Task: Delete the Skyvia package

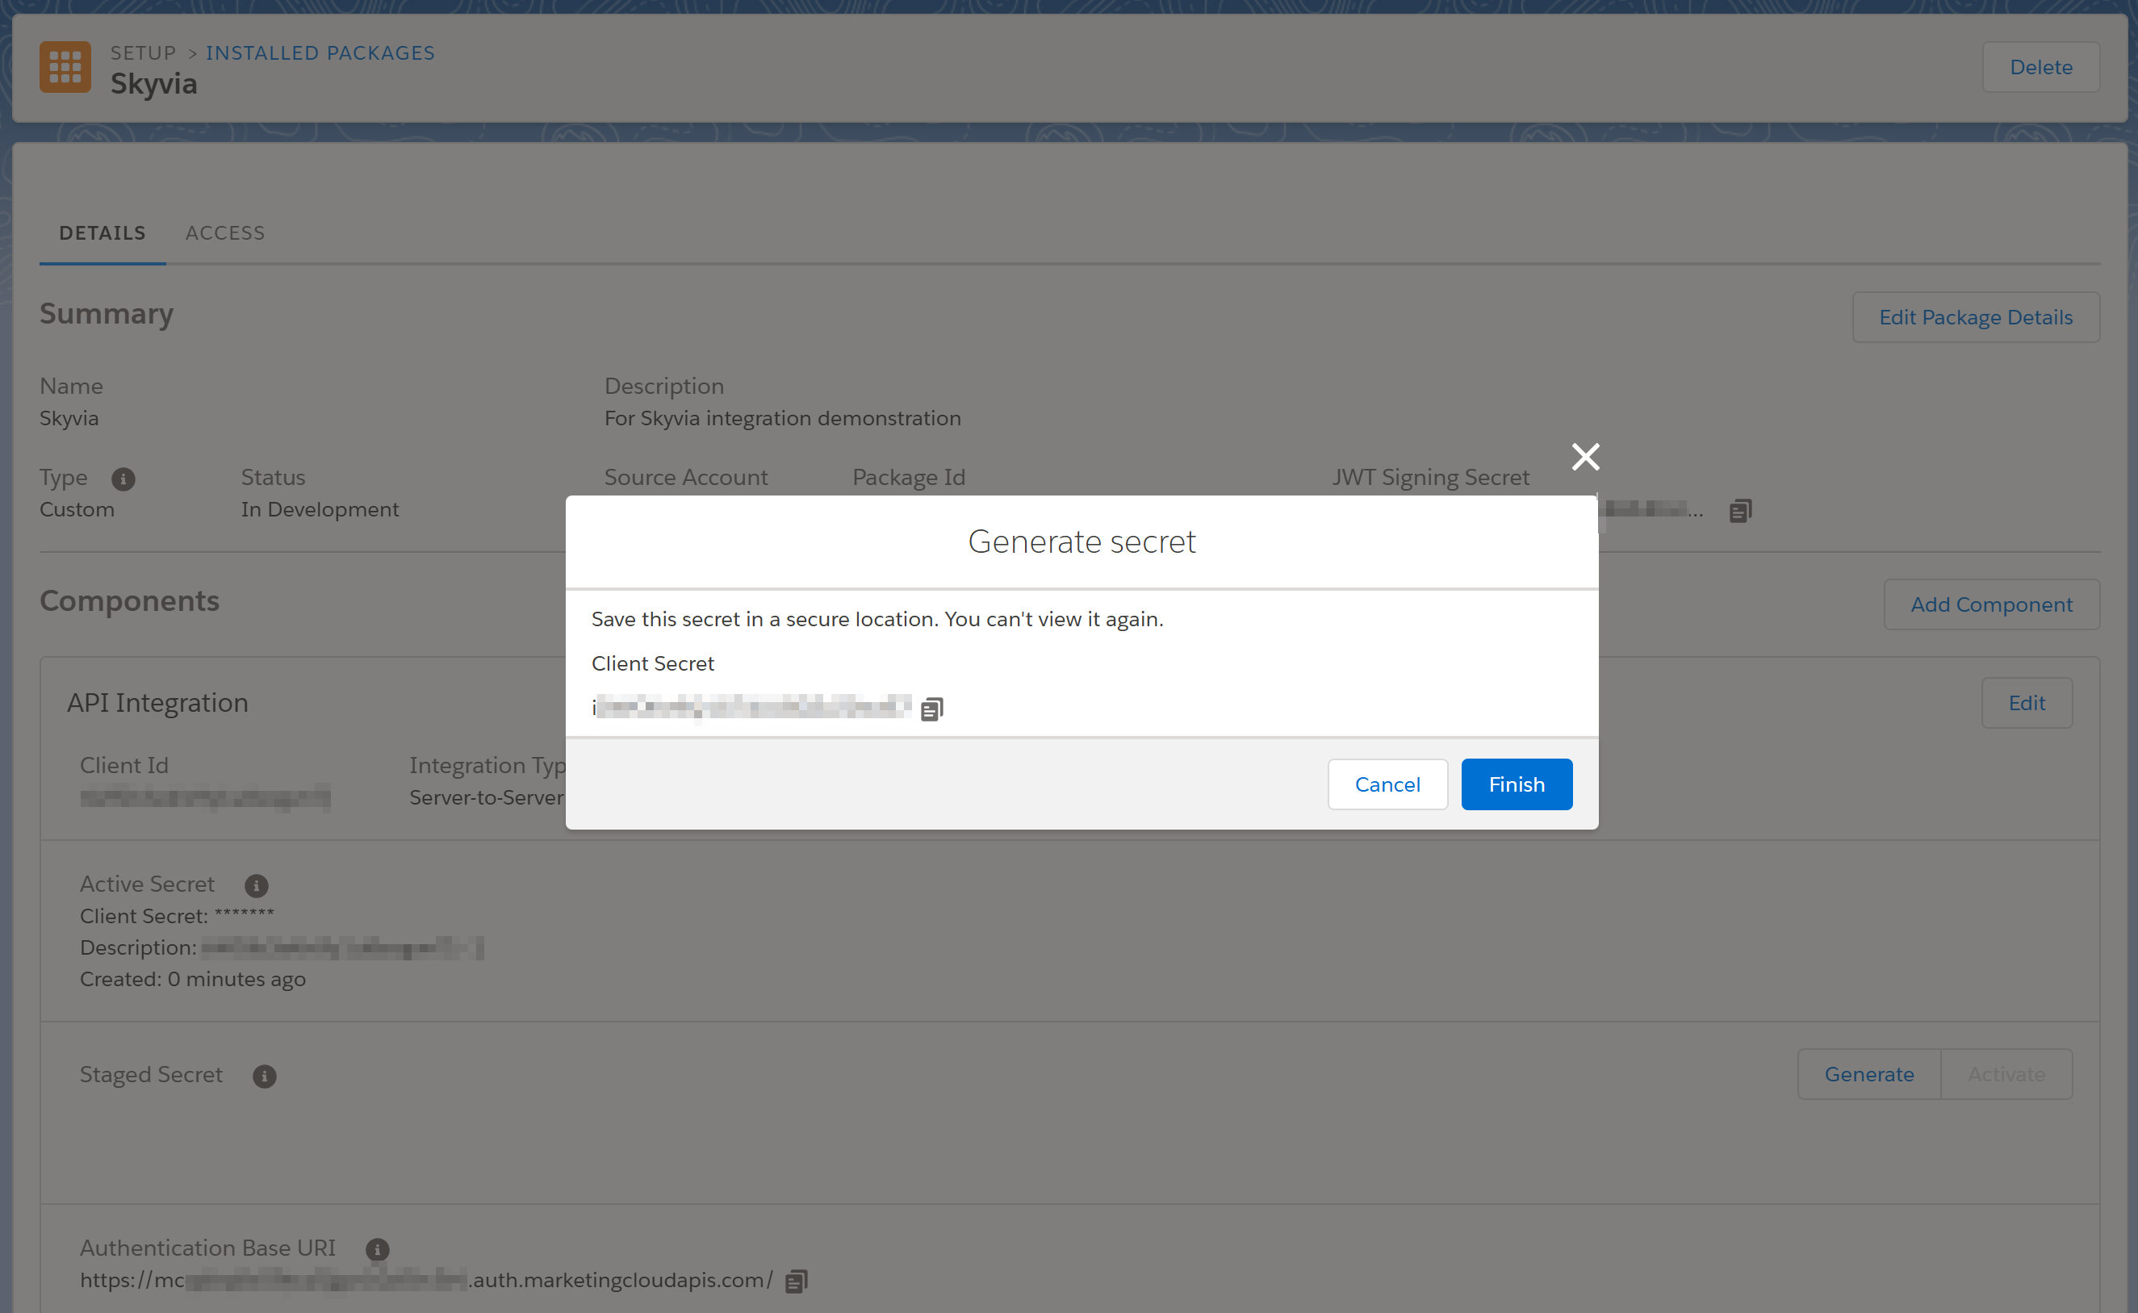Action: [x=2040, y=67]
